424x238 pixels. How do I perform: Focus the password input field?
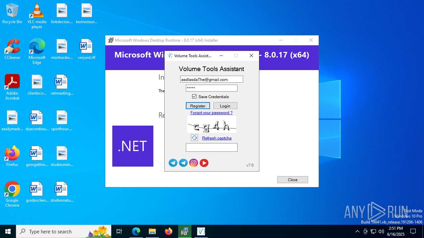tap(212, 88)
